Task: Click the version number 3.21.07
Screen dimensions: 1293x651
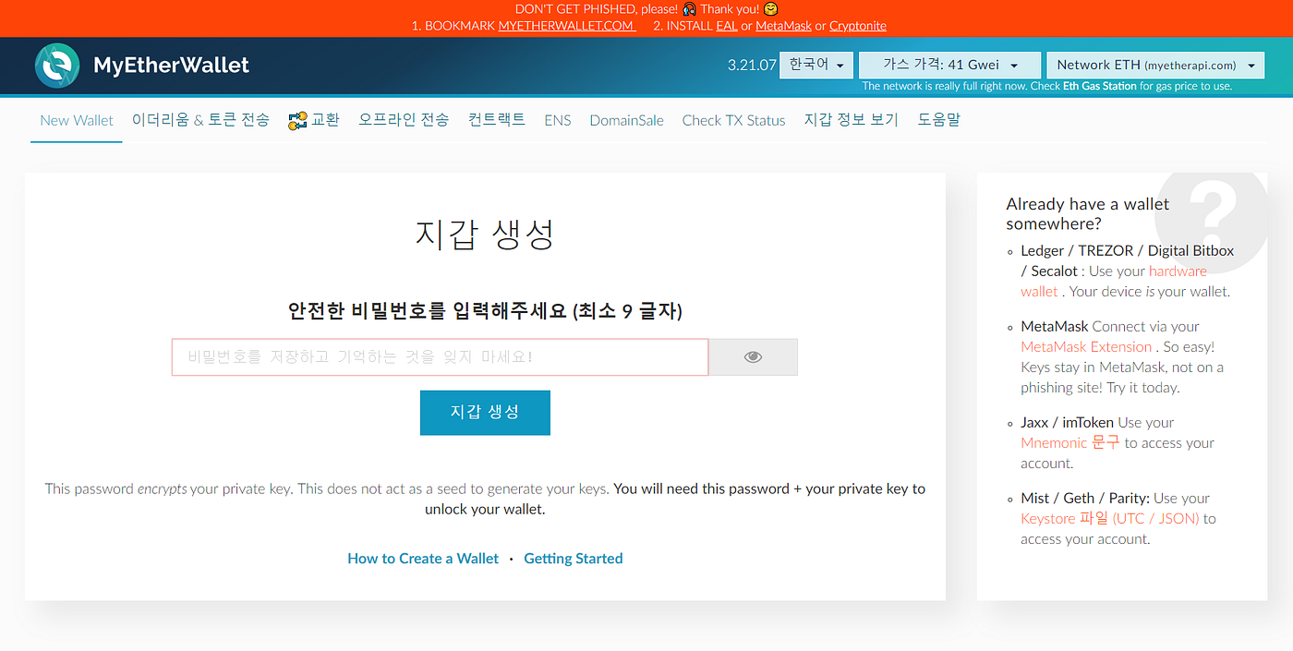Action: 752,66
